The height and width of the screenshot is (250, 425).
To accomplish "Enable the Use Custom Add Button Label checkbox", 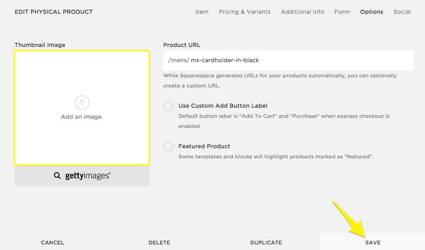I will 168,106.
